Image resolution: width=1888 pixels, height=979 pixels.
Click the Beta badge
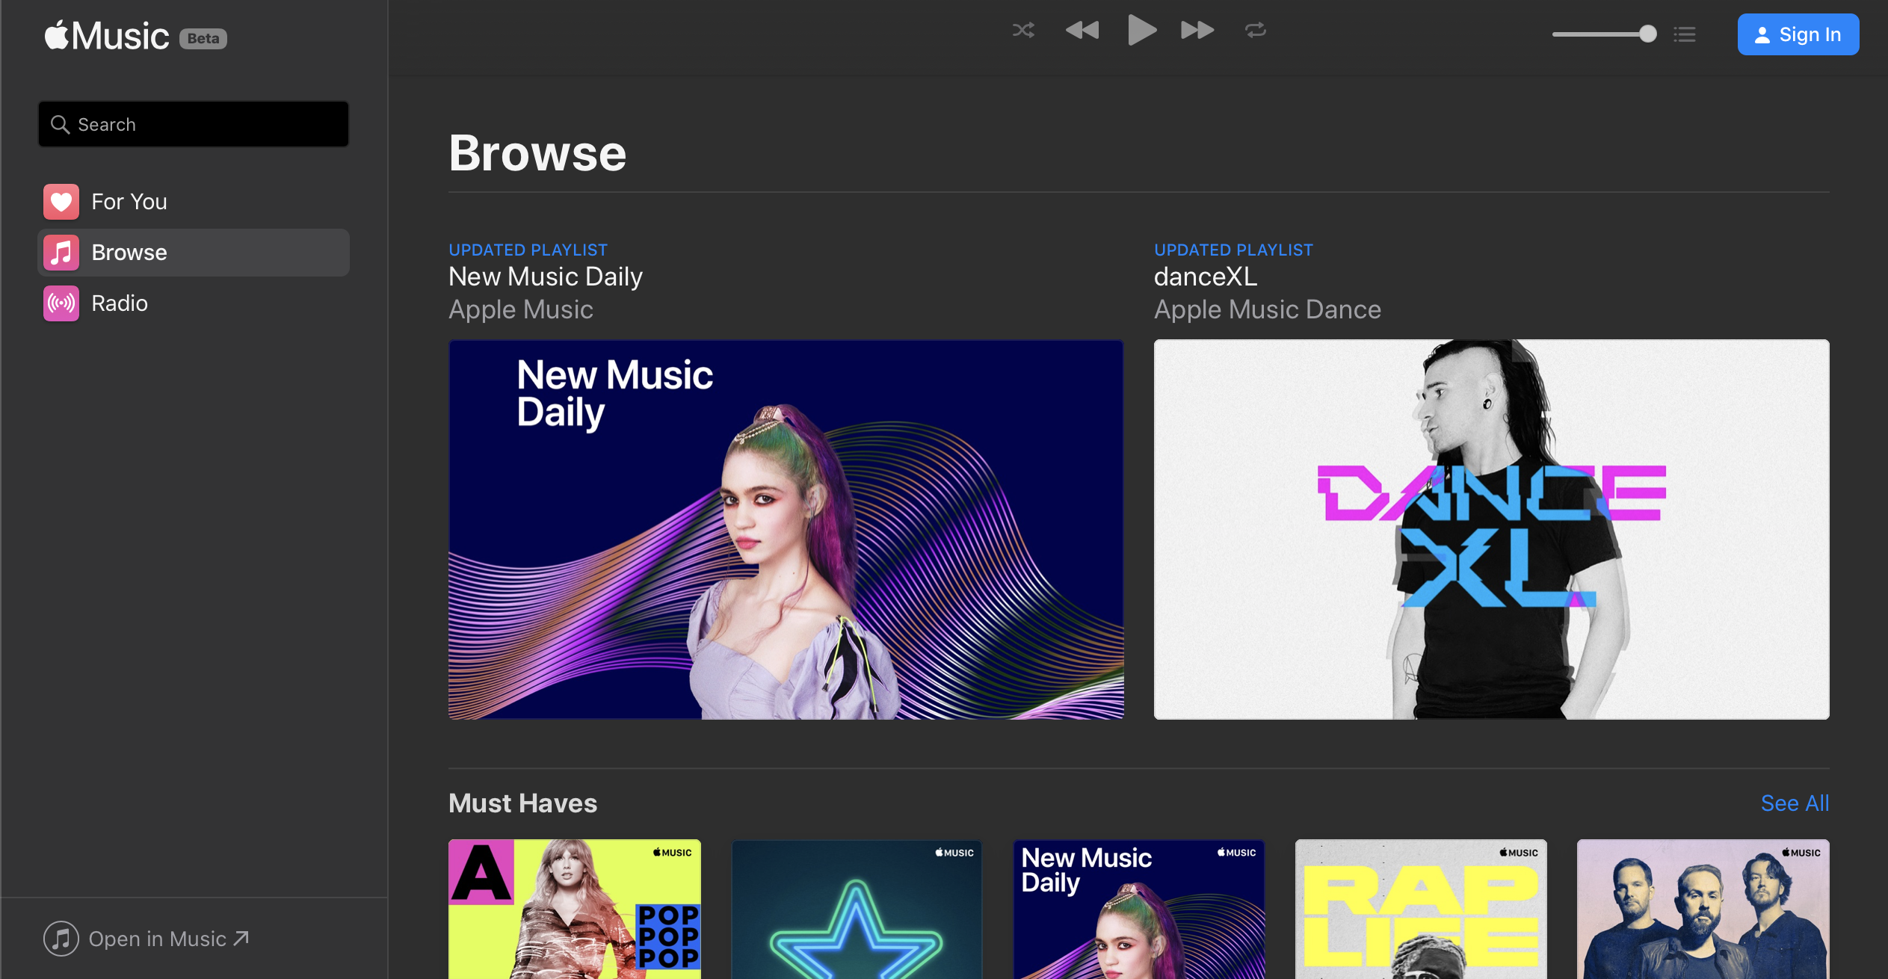[203, 38]
